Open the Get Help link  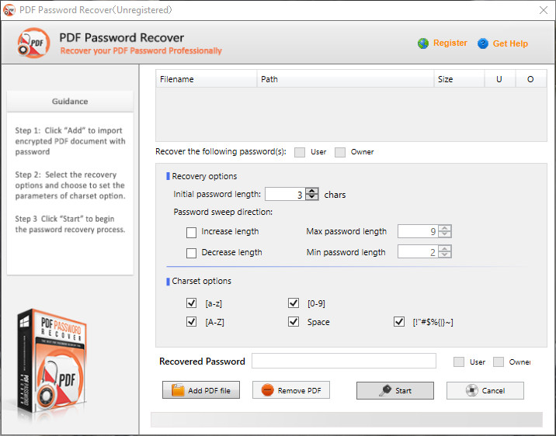tap(510, 43)
